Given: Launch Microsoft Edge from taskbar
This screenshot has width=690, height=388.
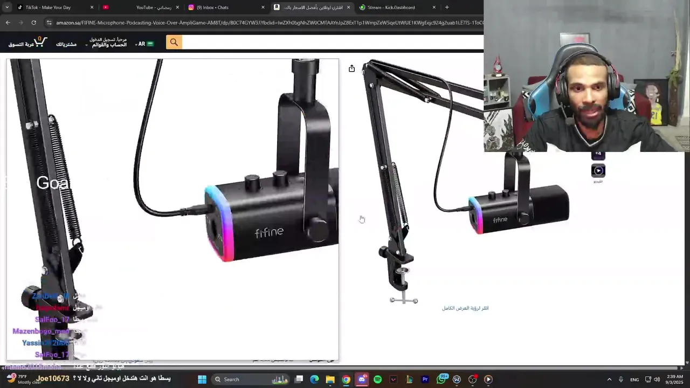Looking at the screenshot, I should tap(314, 379).
